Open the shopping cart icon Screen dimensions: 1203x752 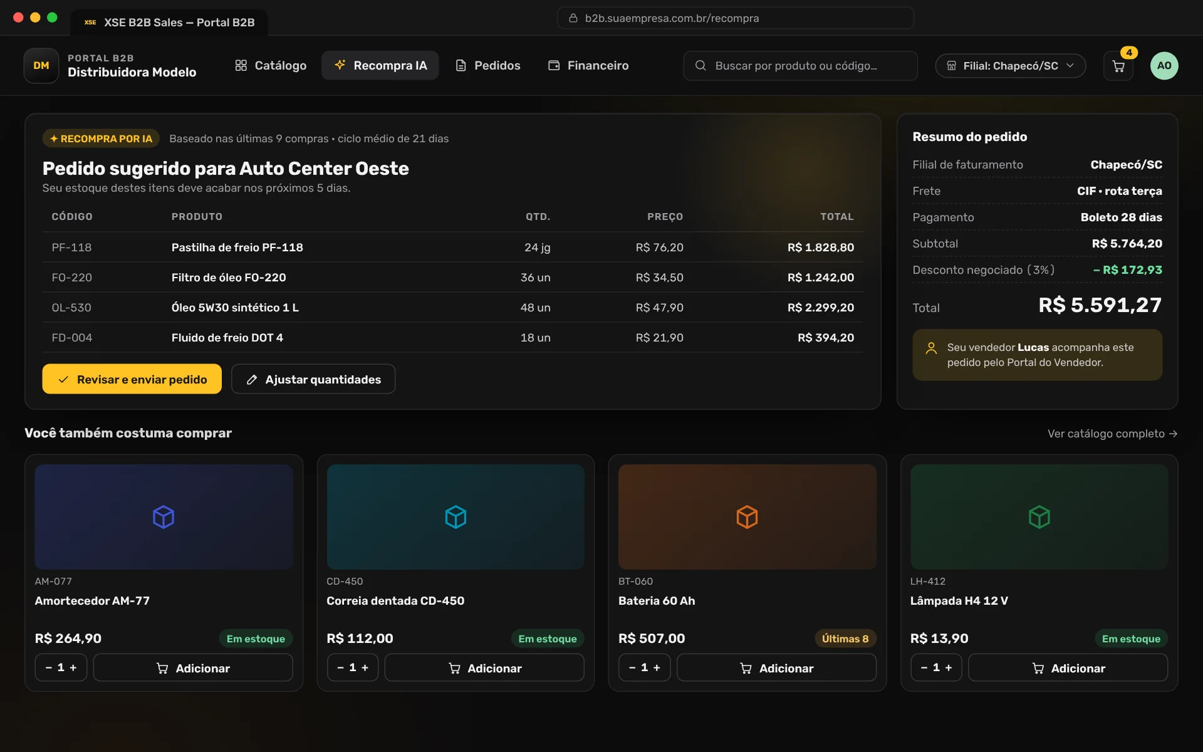click(x=1118, y=66)
